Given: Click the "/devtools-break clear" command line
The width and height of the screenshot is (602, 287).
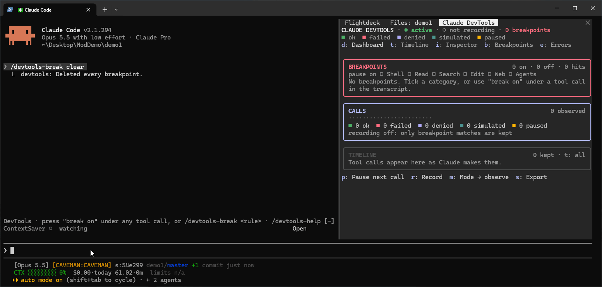Looking at the screenshot, I should coord(45,67).
